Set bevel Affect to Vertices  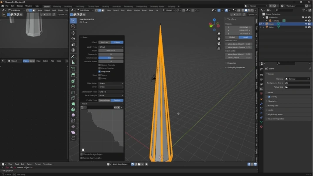[105, 42]
